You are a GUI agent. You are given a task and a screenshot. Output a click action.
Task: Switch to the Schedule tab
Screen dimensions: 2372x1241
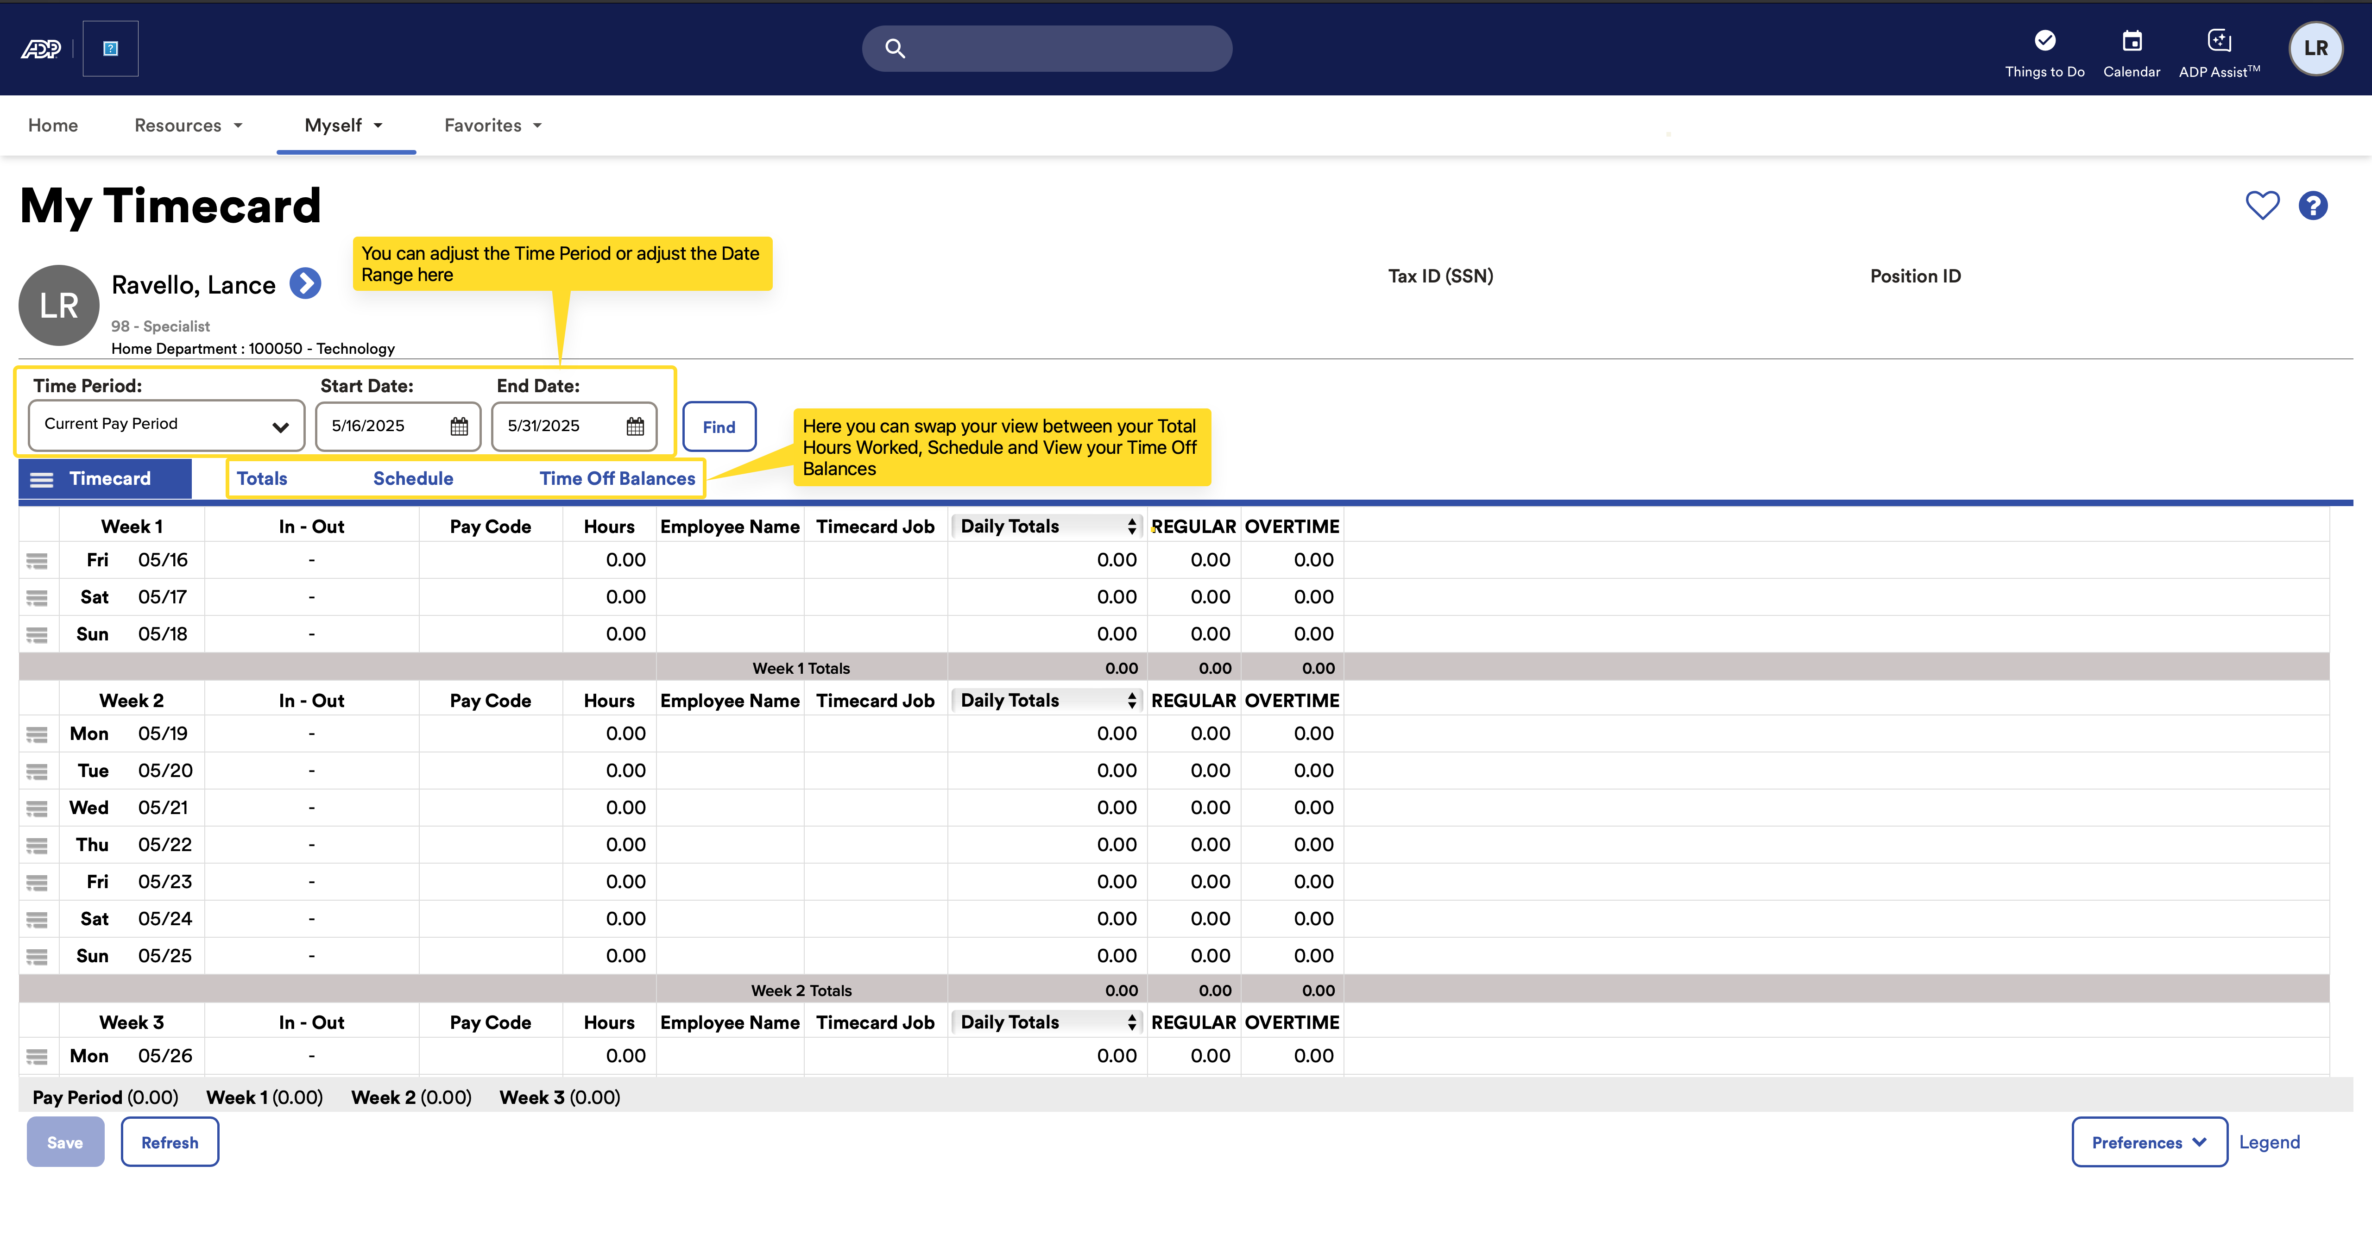[x=412, y=479]
